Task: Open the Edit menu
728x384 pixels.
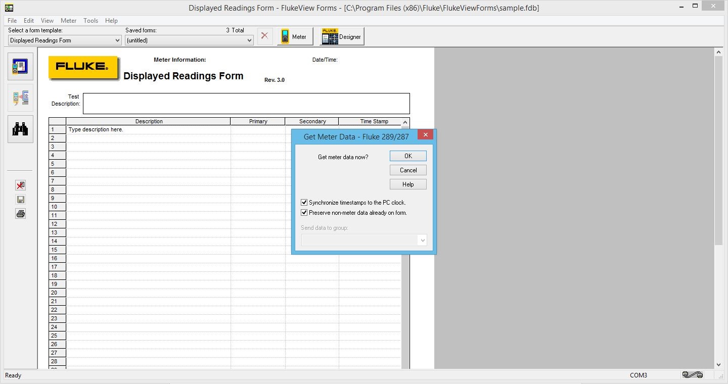Action: pos(29,21)
